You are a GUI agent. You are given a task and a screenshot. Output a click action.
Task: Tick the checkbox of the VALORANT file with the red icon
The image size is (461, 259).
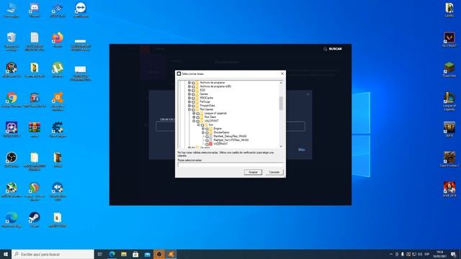[207, 144]
